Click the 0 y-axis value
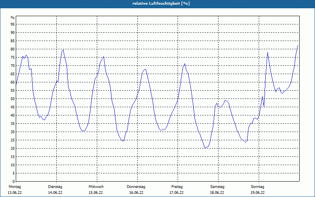This screenshot has height=197, width=315. (x=14, y=181)
